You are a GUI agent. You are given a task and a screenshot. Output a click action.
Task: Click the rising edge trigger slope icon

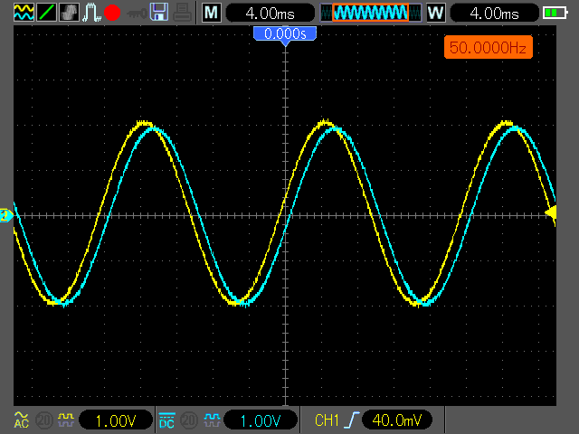tap(350, 420)
